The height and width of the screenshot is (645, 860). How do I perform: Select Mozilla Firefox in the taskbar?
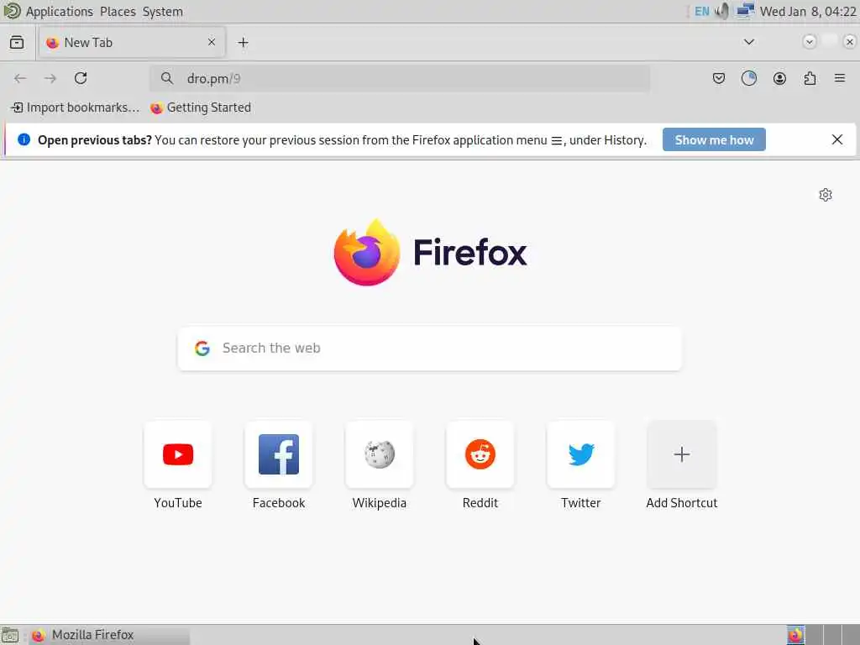(x=108, y=635)
